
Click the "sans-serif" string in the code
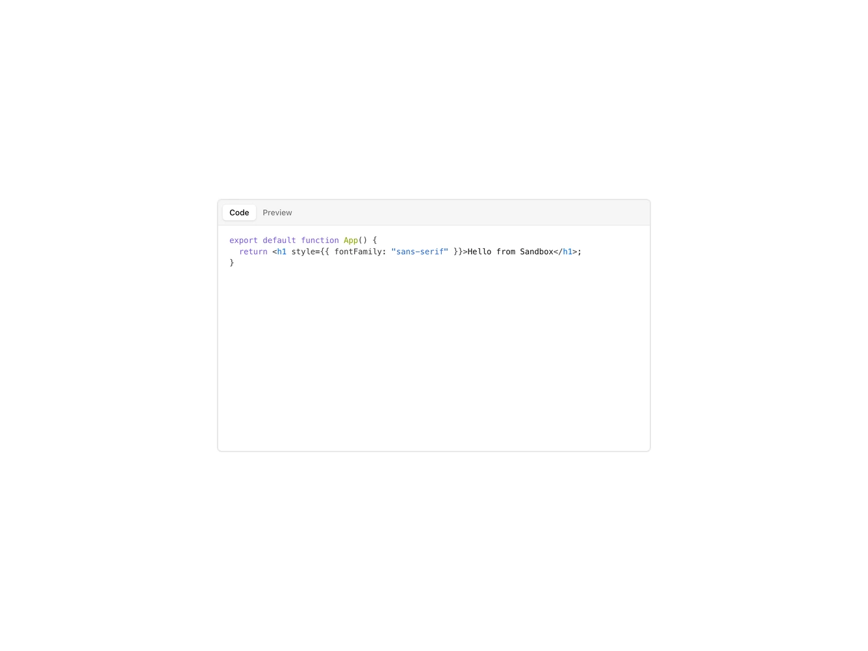click(420, 252)
